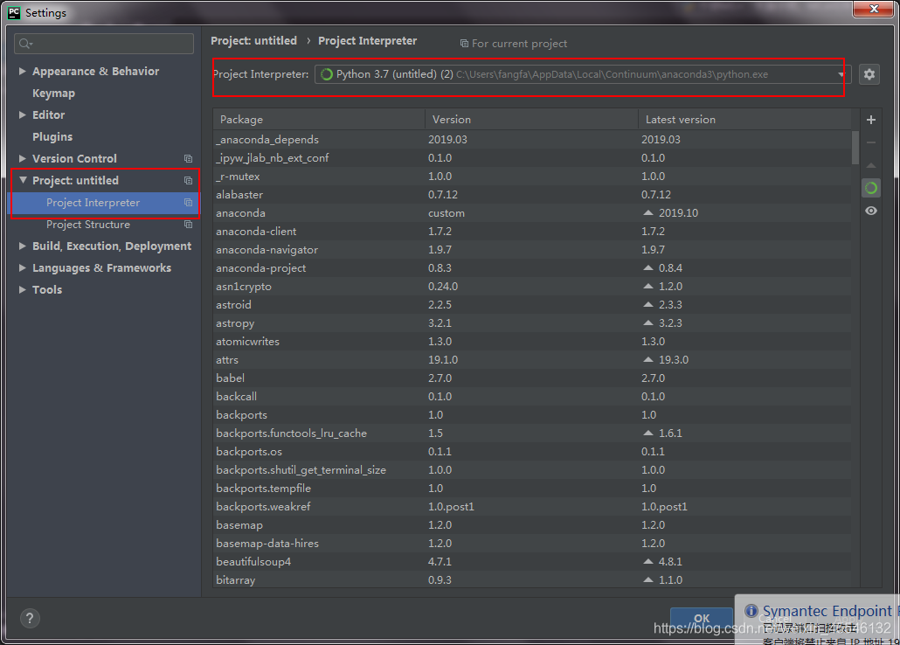Click the OK button
Image resolution: width=900 pixels, height=645 pixels.
pos(702,619)
